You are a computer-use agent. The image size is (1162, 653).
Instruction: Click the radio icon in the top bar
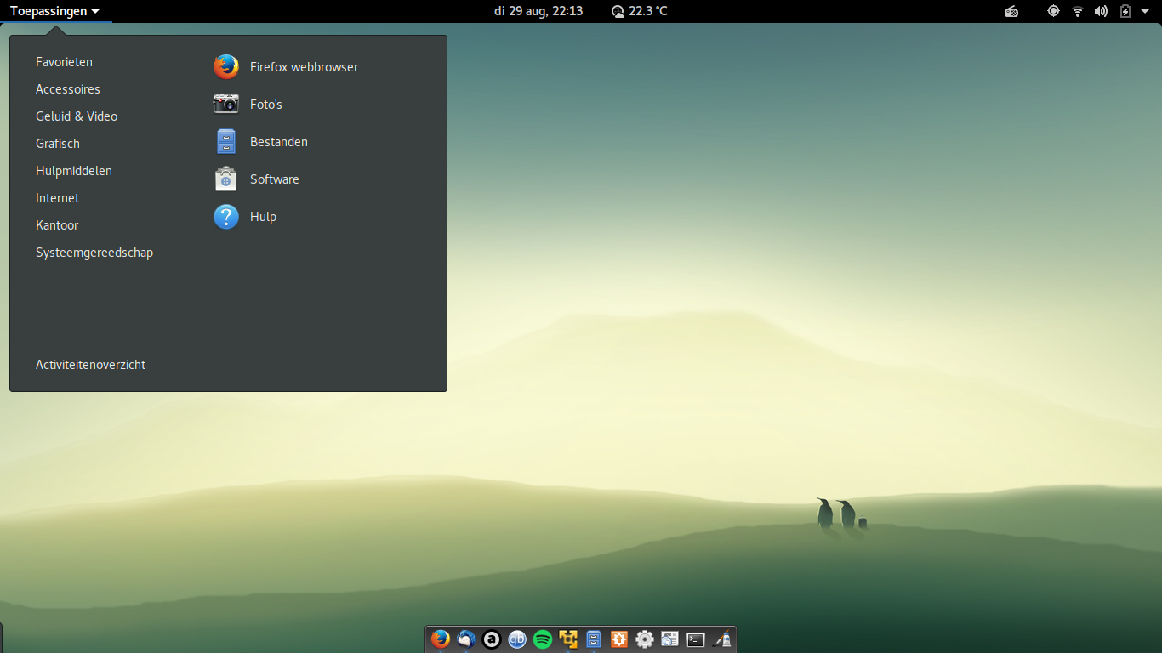pos(1011,11)
